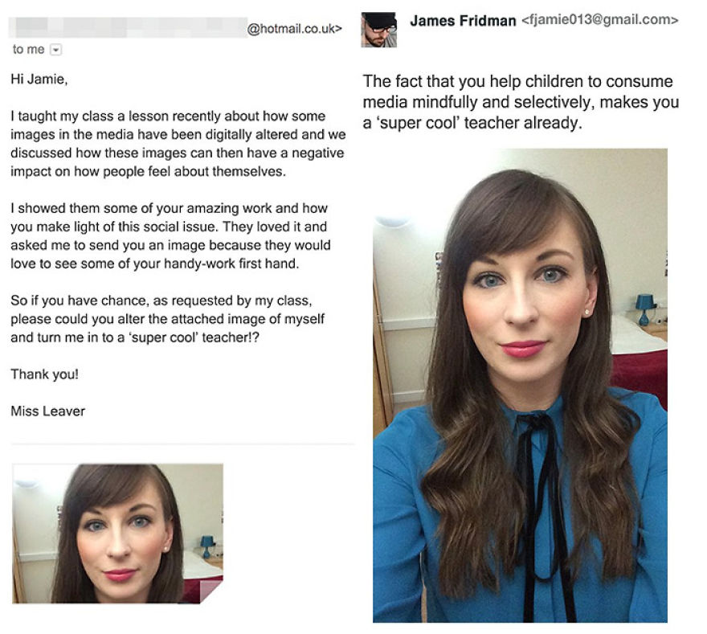Click the paragraph starting "I showed them some"
Viewport: 707px width, 634px height.
(x=170, y=235)
